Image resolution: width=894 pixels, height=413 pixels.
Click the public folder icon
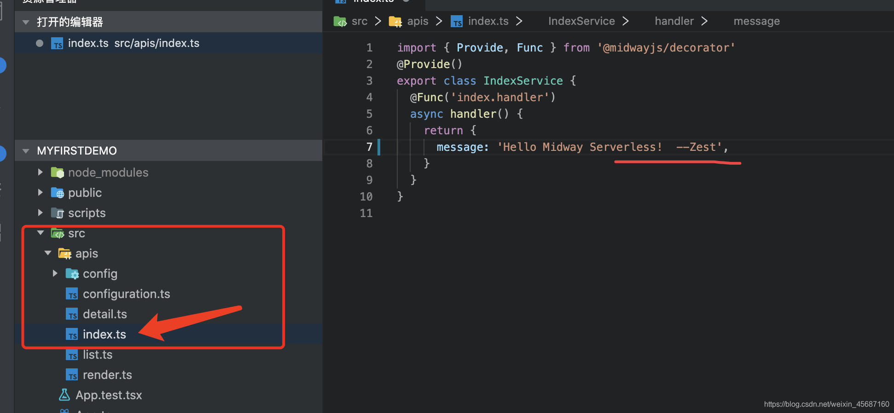pyautogui.click(x=58, y=193)
